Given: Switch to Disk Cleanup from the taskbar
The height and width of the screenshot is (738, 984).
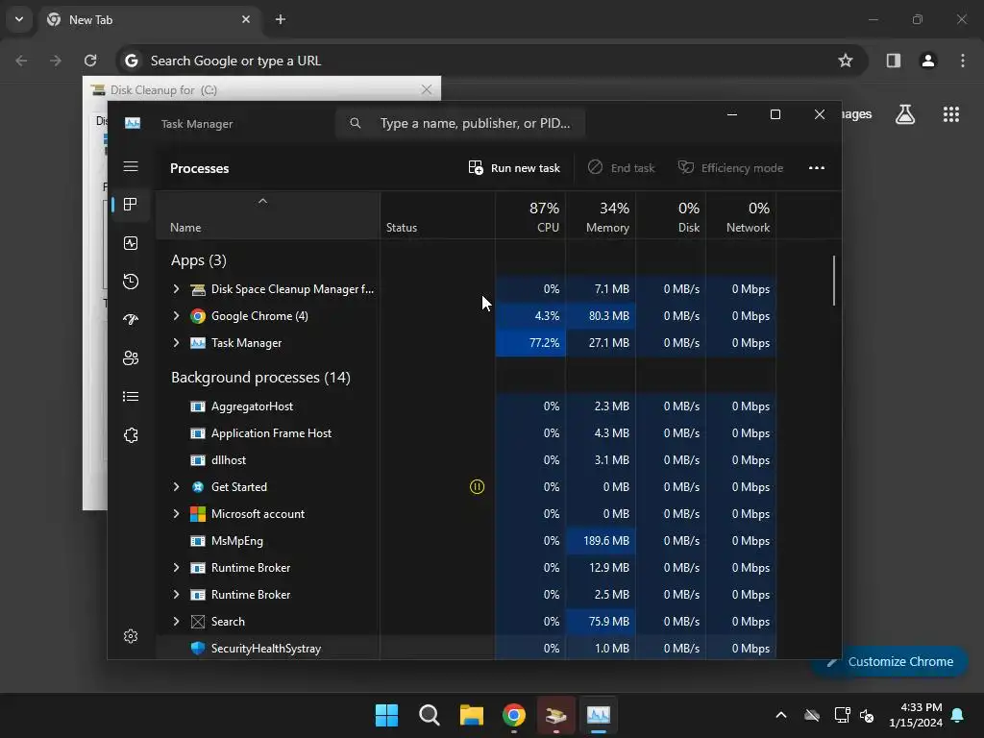Looking at the screenshot, I should (x=556, y=715).
